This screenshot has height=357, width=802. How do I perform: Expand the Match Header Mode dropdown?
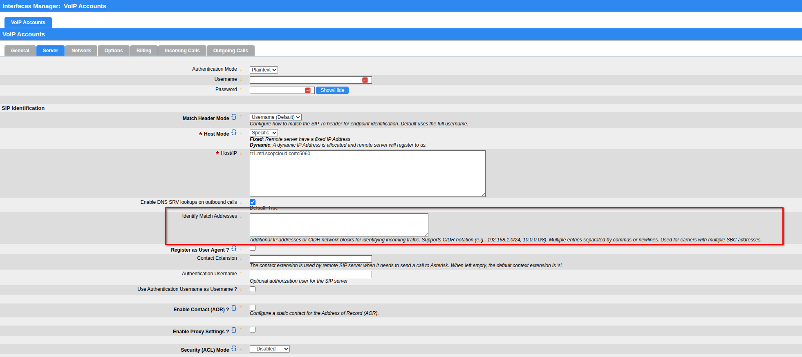[276, 117]
